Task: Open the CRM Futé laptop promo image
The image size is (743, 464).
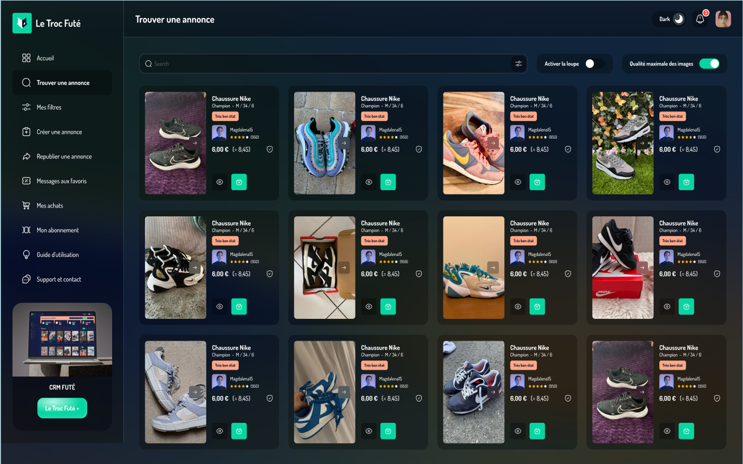Action: pos(62,340)
